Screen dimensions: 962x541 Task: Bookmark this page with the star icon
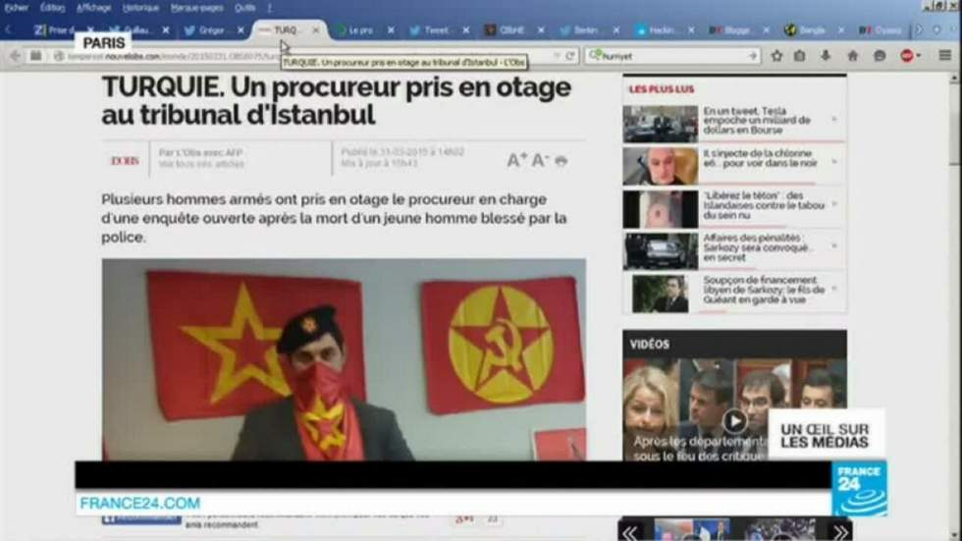[x=776, y=56]
